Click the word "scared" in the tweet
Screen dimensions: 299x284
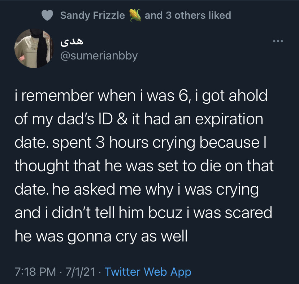coord(248,213)
